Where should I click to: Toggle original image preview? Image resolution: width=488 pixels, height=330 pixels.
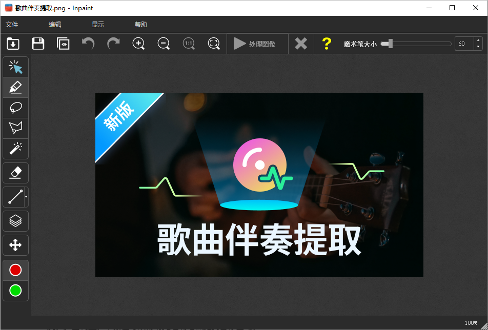pos(63,44)
